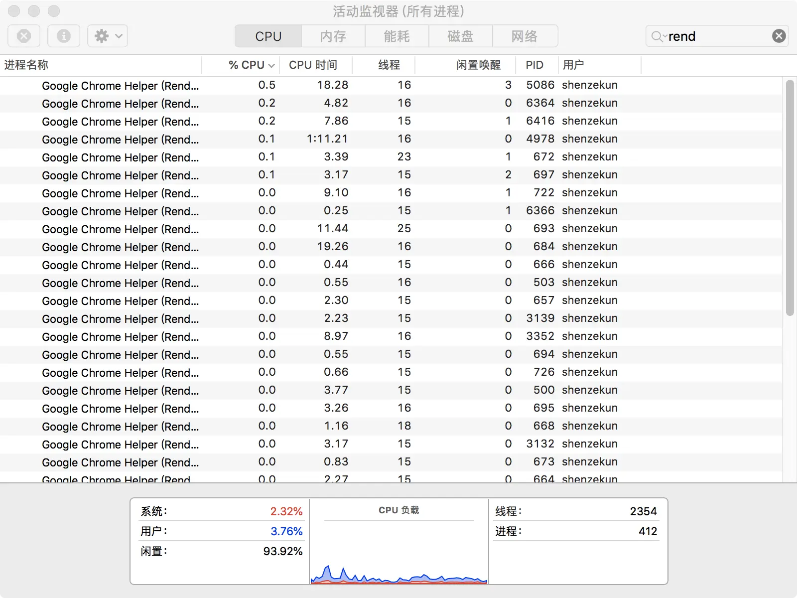Select the process row with PID 6416
Screen dimensions: 797x598
(x=391, y=121)
